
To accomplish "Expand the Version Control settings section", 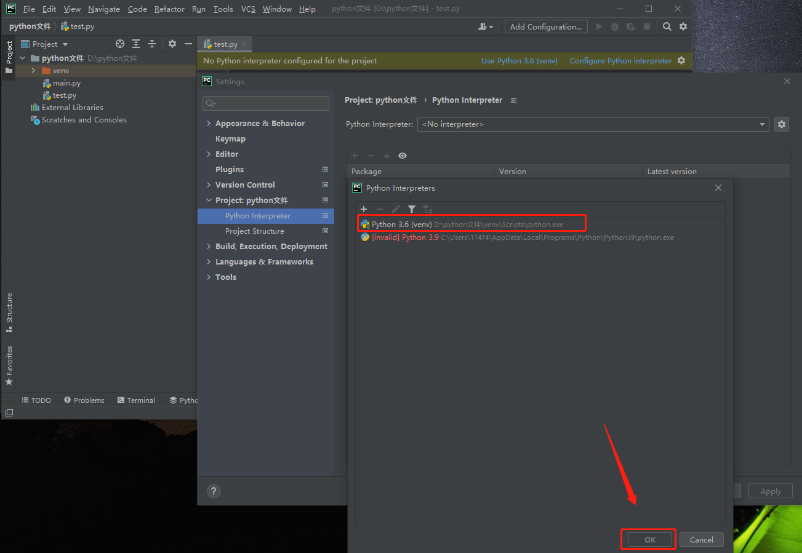I will coord(209,185).
